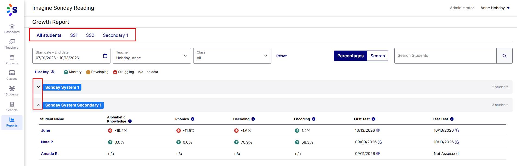This screenshot has width=517, height=166.
Task: Open the Teacher dropdown
Action: 152,56
